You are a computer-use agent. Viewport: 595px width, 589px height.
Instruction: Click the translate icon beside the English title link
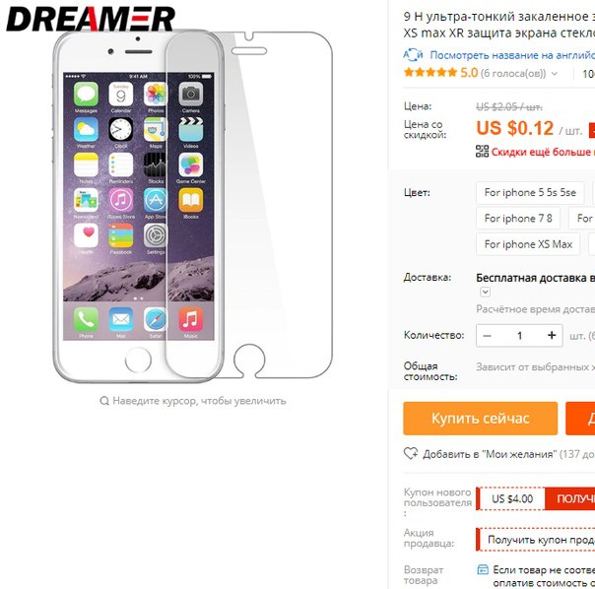tap(413, 55)
